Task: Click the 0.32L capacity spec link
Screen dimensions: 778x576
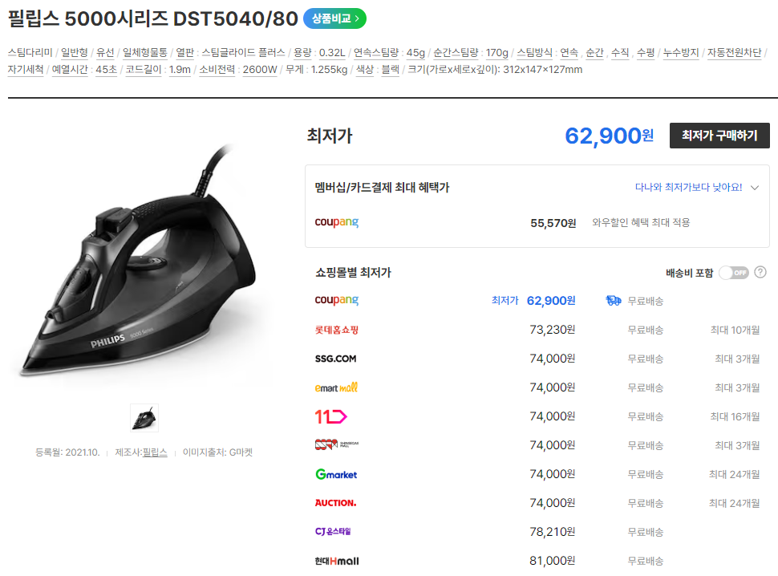Action: [x=332, y=53]
